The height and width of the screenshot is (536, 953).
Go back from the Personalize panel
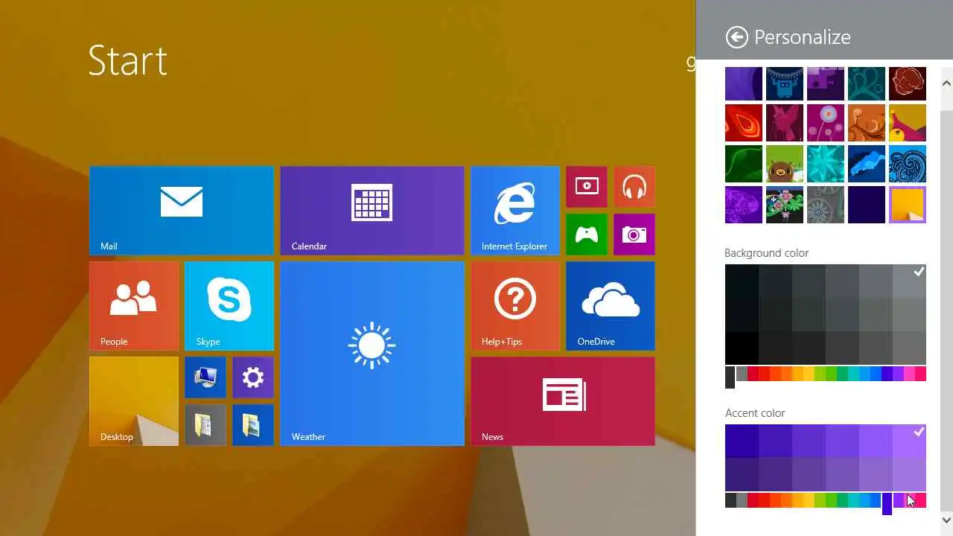click(736, 37)
